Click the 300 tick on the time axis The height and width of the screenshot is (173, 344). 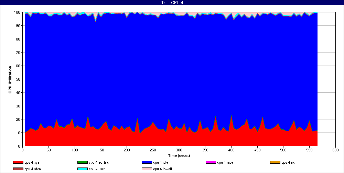179,150
